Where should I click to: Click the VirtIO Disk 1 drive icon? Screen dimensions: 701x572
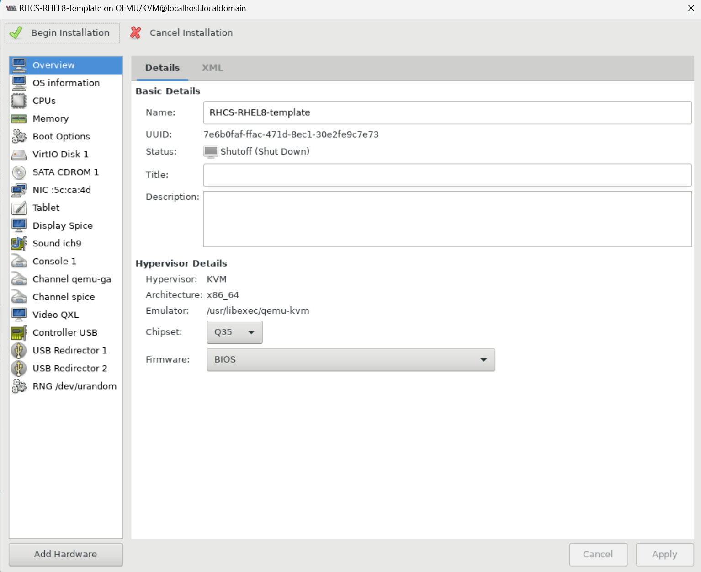click(x=19, y=155)
